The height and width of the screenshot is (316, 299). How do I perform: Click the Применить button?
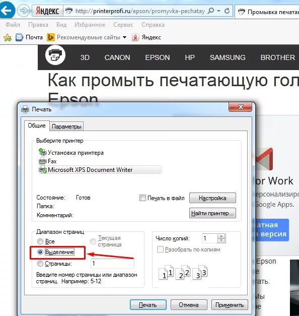(230, 305)
